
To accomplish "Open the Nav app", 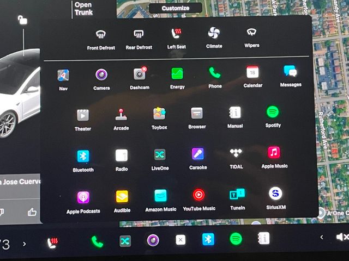I will point(63,76).
